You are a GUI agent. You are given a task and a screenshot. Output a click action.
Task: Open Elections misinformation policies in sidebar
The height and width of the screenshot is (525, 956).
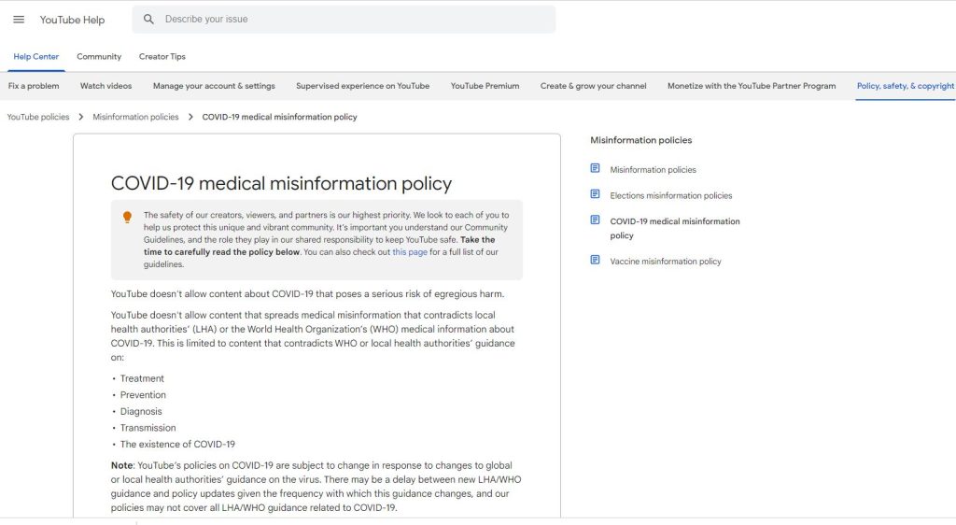click(x=670, y=196)
